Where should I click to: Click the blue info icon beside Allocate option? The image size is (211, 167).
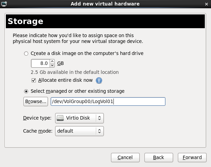[99, 80]
